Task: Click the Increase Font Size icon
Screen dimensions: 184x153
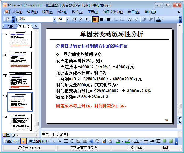Action: click(x=130, y=19)
